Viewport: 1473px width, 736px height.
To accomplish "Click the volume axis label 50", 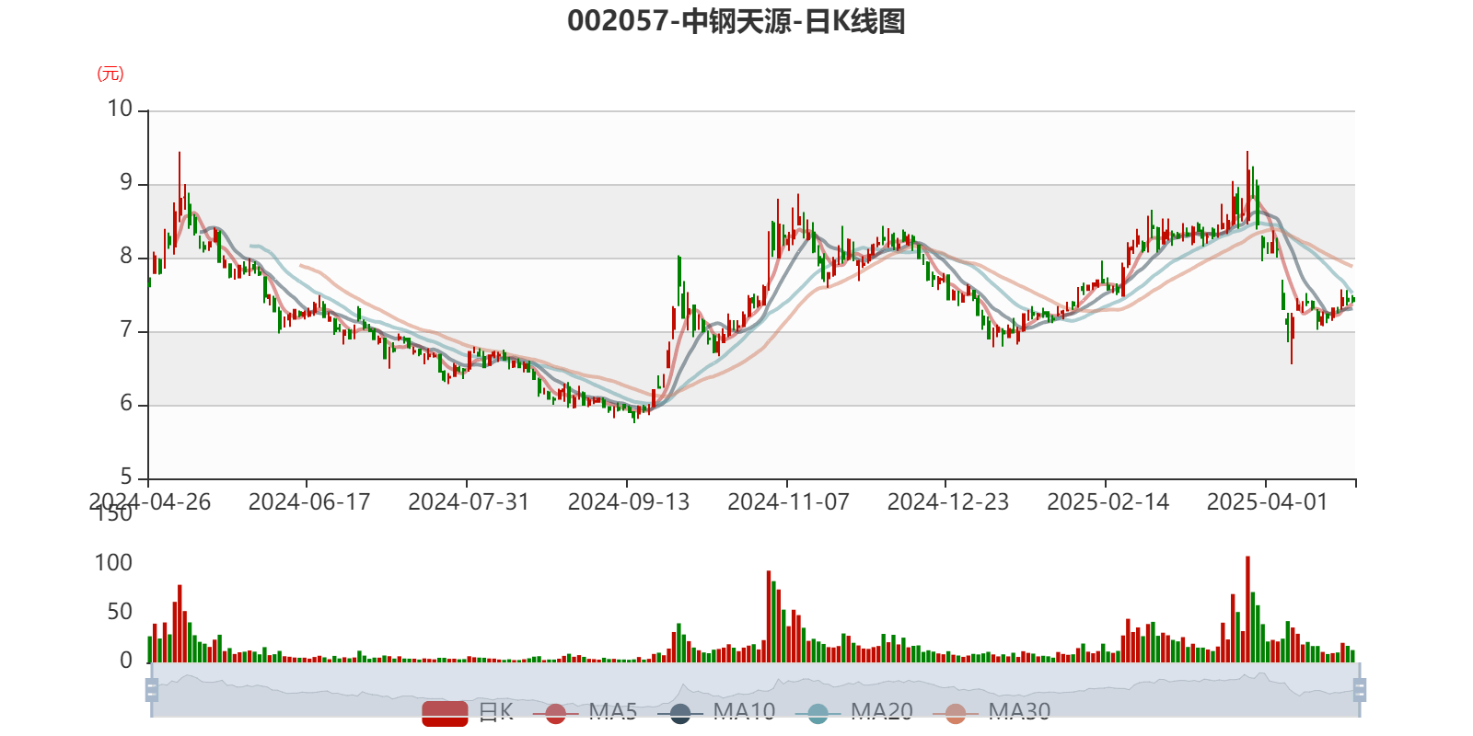I will click(120, 611).
